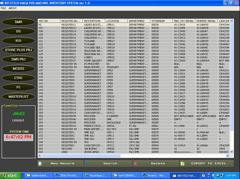The height and width of the screenshot is (179, 240).
Task: Select record 132 DS PRICEVER row
Action: click(134, 64)
